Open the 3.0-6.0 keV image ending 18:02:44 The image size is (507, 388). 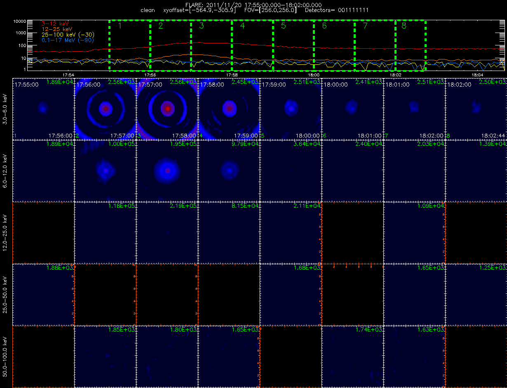pos(476,109)
